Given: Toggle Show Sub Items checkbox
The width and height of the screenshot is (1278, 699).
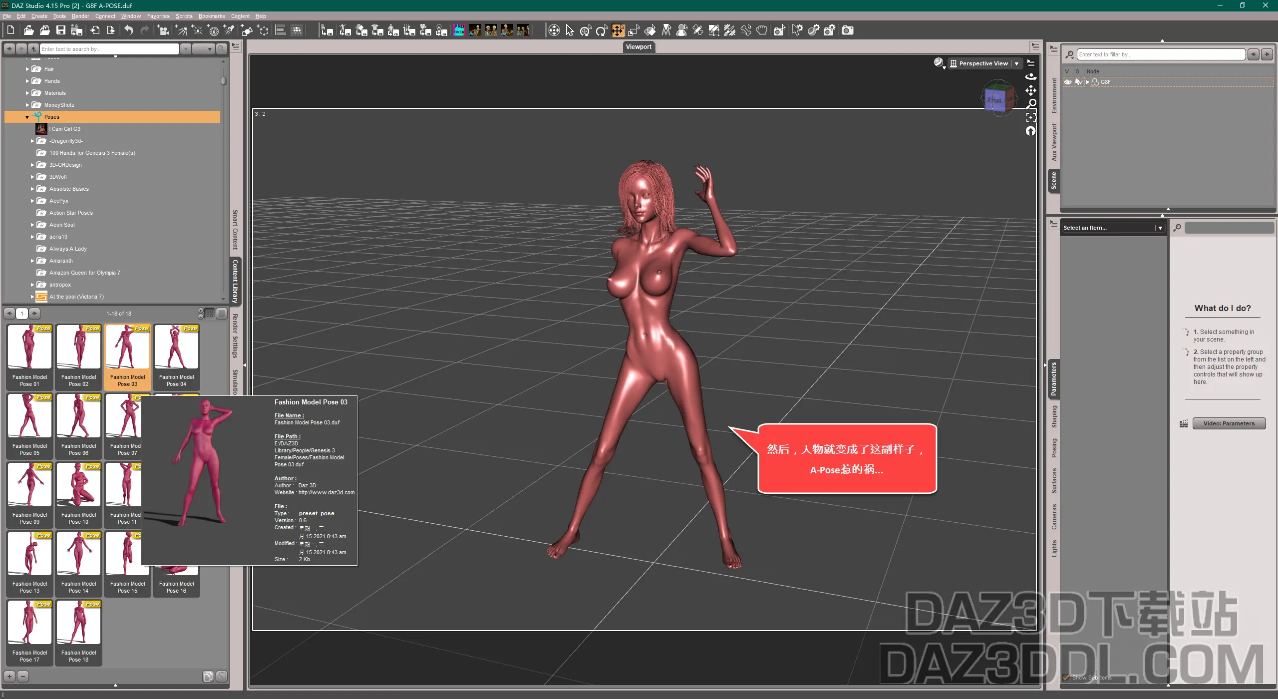Looking at the screenshot, I should click(1066, 678).
